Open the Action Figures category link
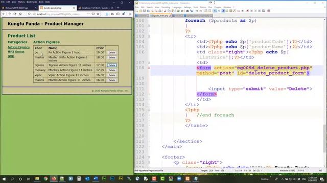327x183 pixels. pyautogui.click(x=18, y=47)
